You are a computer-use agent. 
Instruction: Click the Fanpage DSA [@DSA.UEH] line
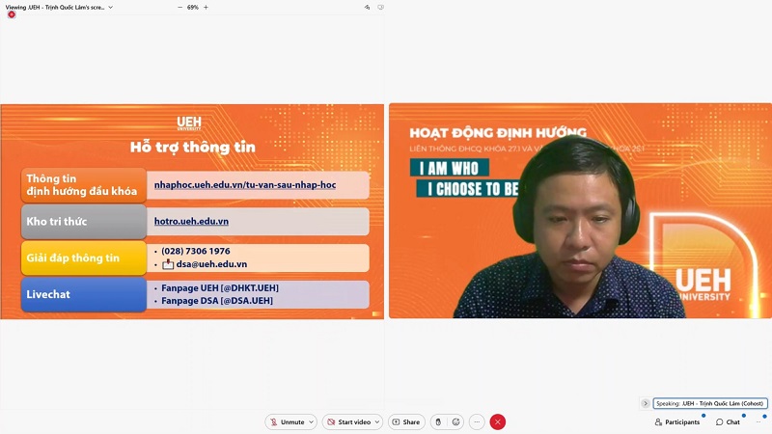click(x=216, y=301)
